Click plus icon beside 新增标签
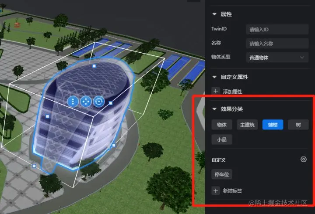The width and height of the screenshot is (315, 214). coord(216,190)
